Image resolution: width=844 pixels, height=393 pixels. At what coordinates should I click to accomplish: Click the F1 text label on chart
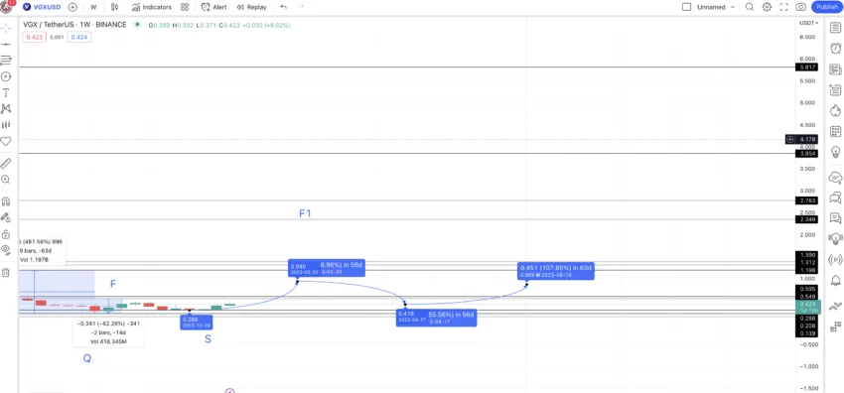pyautogui.click(x=305, y=213)
